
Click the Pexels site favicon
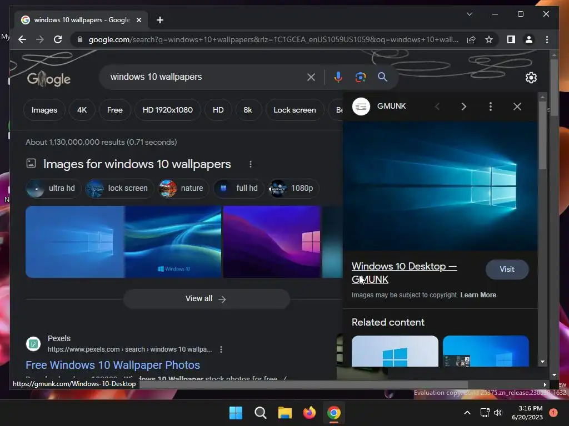pyautogui.click(x=33, y=344)
